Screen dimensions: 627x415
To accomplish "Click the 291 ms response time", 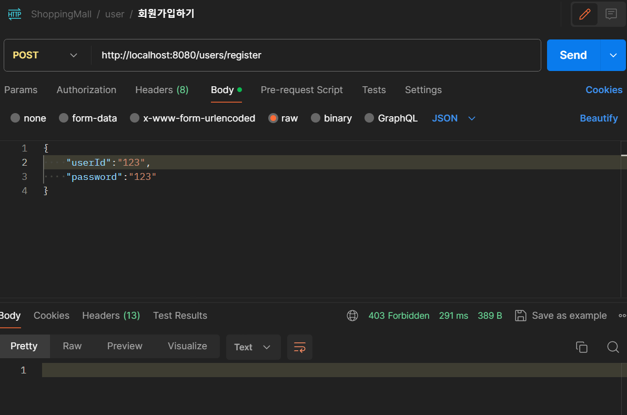I will tap(453, 316).
